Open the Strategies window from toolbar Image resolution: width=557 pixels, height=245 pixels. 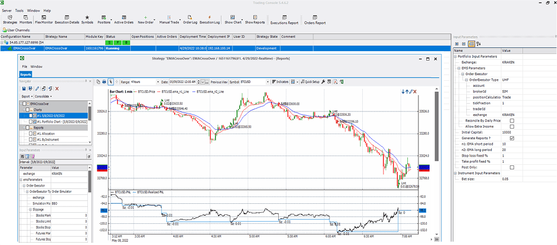click(10, 19)
